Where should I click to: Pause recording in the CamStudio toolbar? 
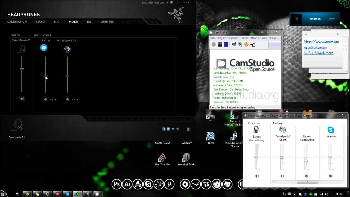[220, 44]
